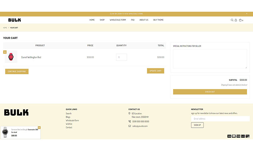Click the user account icon

click(x=236, y=20)
